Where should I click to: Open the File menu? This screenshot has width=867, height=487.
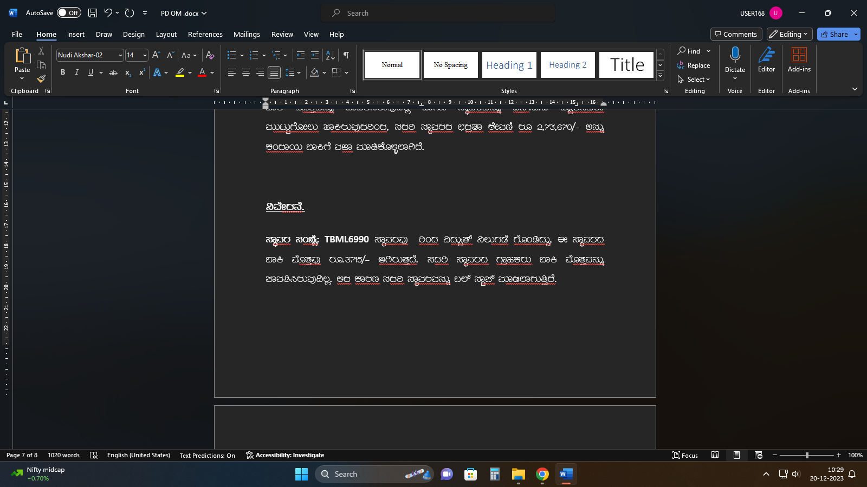(x=17, y=34)
